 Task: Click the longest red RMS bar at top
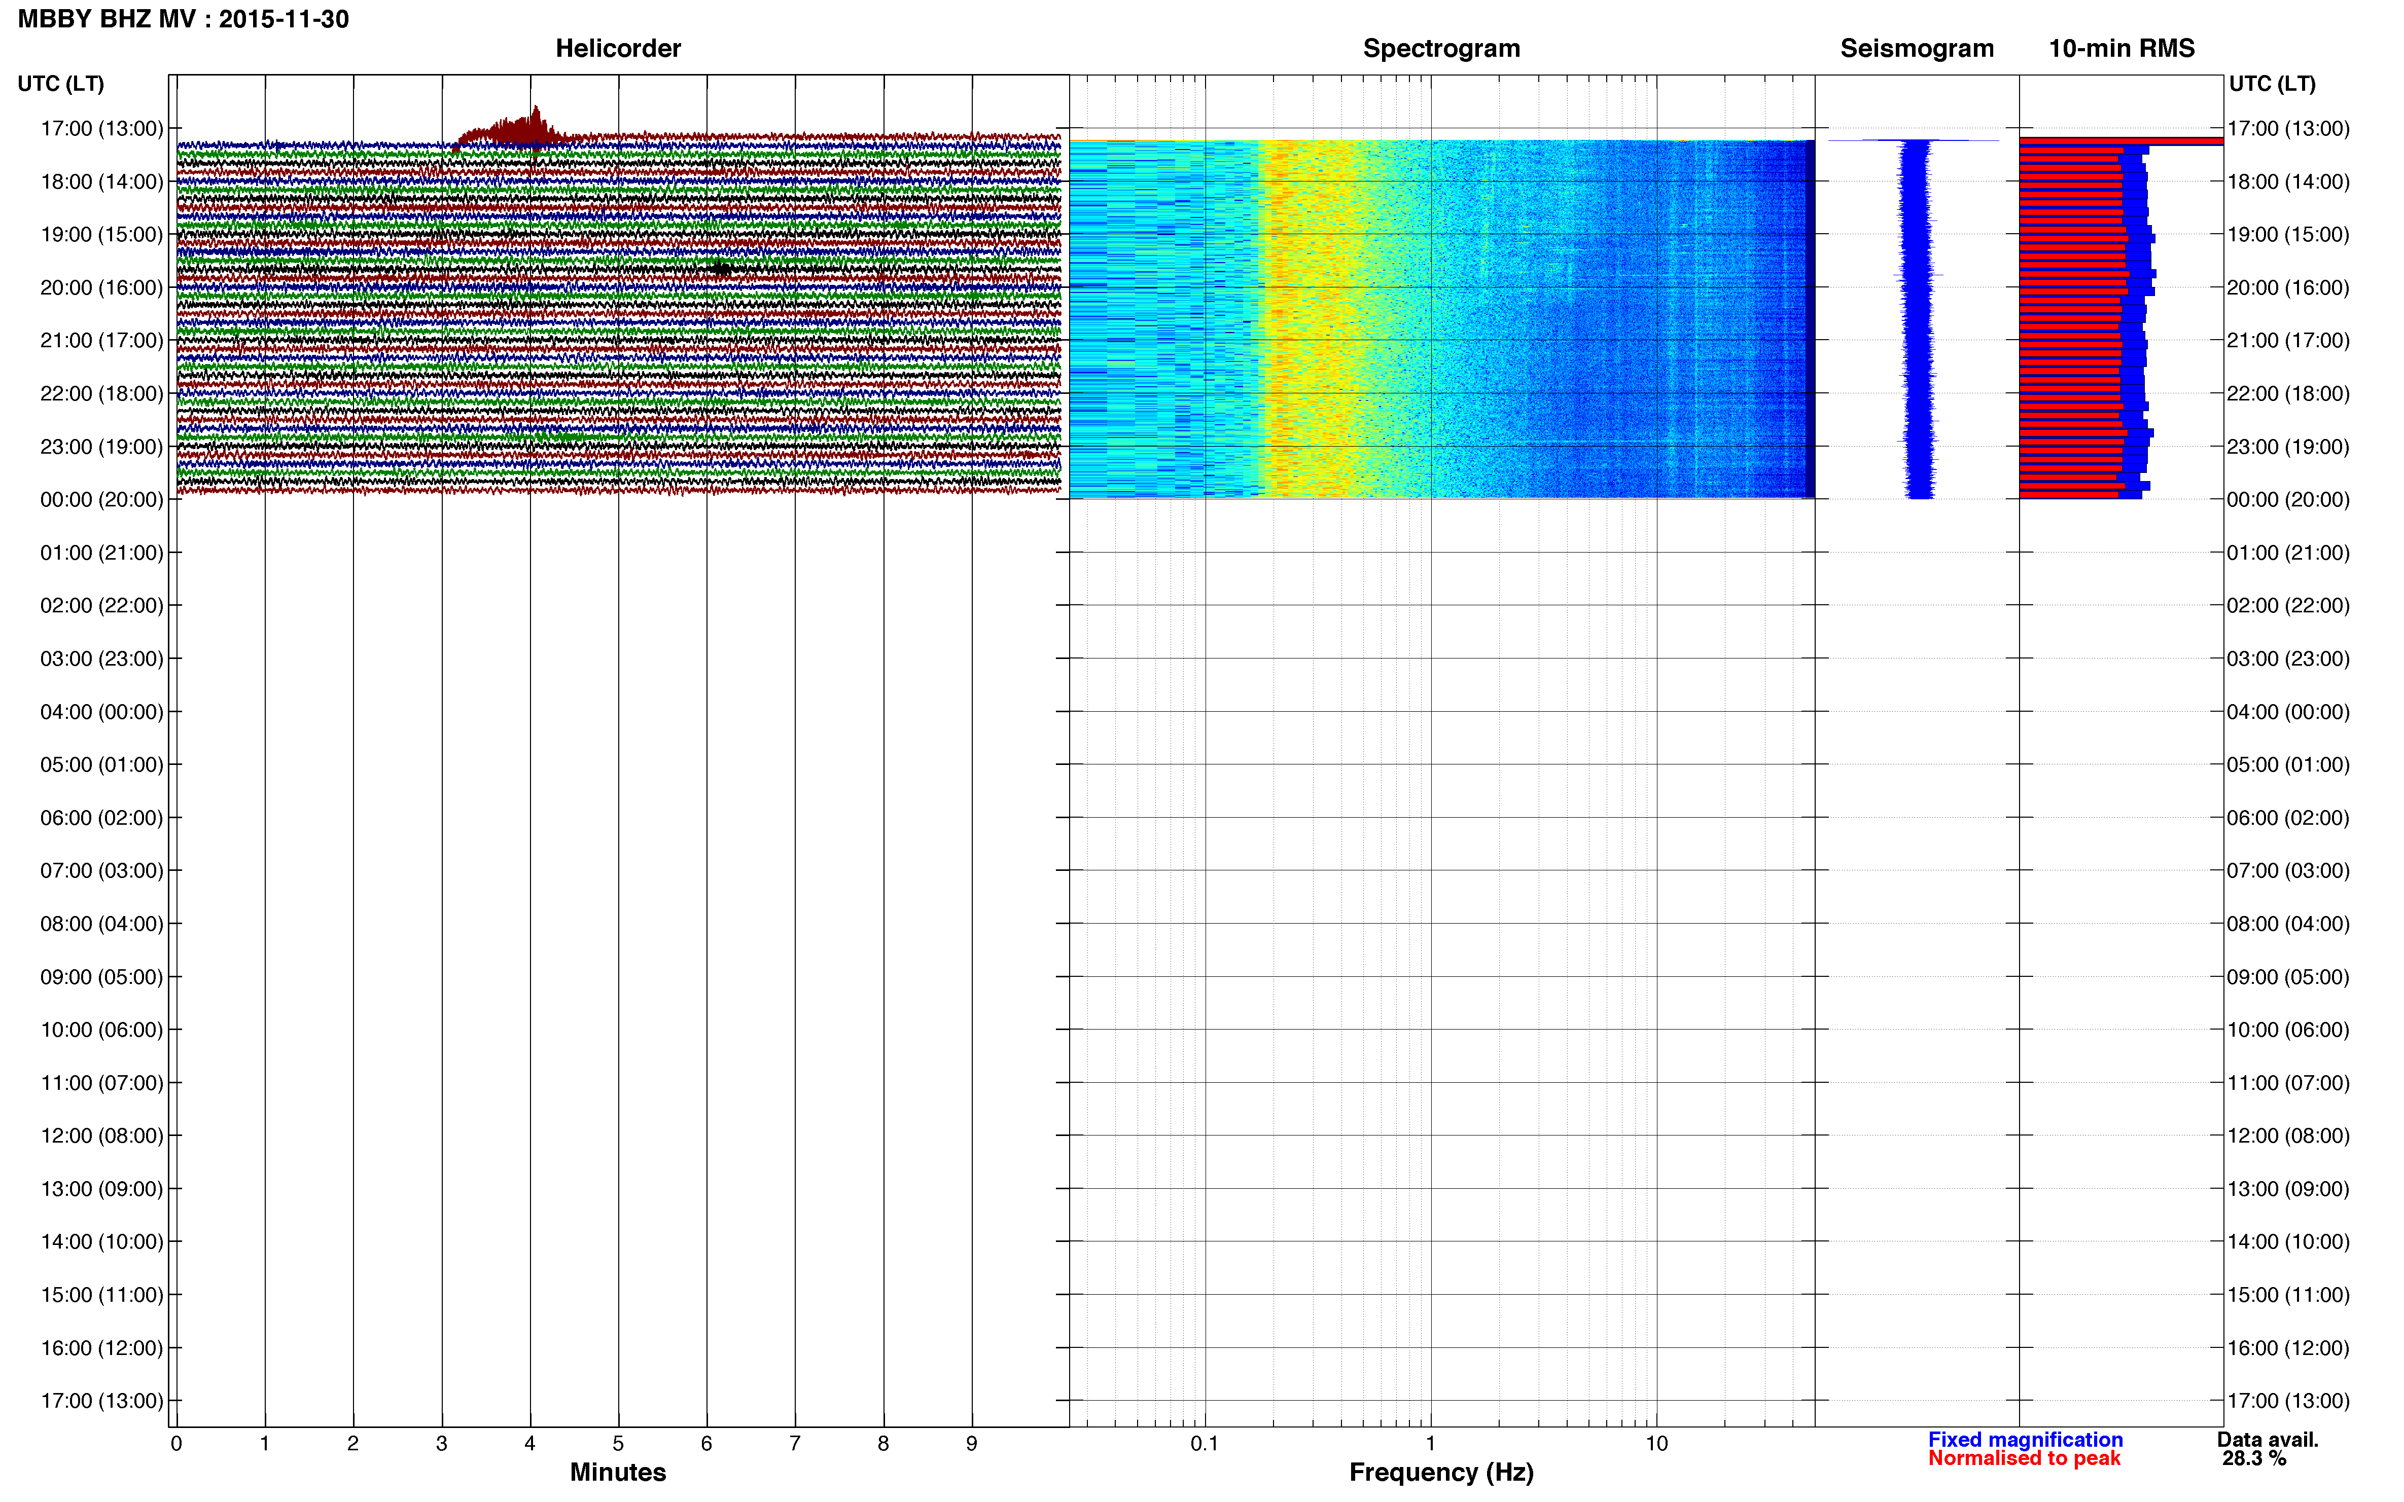[x=2121, y=142]
